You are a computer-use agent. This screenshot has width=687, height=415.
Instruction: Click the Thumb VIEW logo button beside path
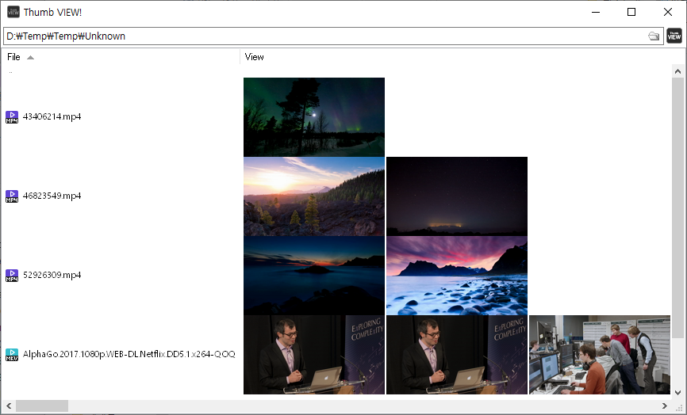click(x=674, y=36)
